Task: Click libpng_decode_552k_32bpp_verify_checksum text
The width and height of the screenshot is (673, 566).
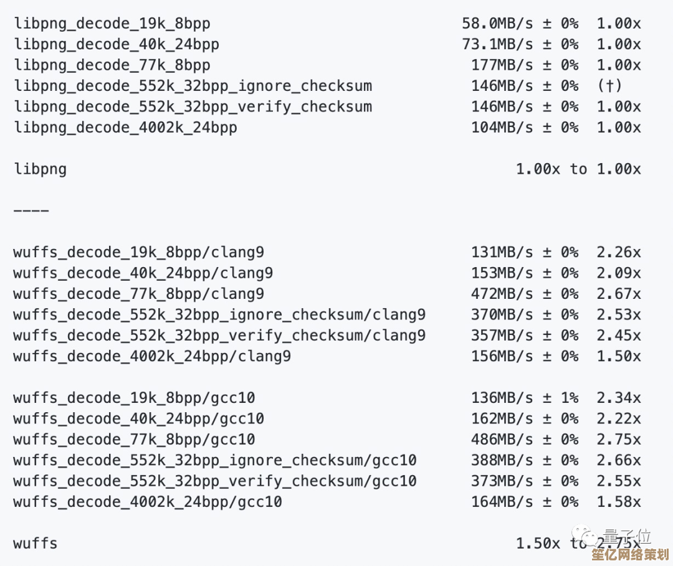Action: pyautogui.click(x=193, y=106)
